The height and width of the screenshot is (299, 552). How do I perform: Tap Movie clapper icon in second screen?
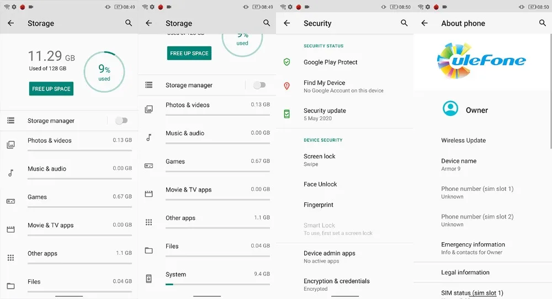pyautogui.click(x=149, y=194)
